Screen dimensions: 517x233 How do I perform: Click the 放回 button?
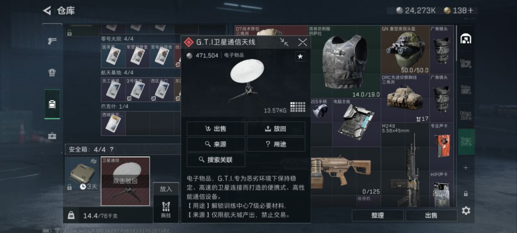[x=276, y=128]
